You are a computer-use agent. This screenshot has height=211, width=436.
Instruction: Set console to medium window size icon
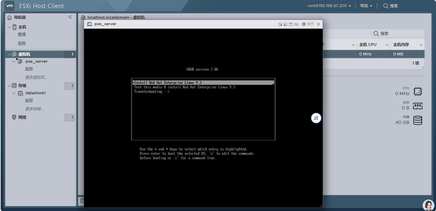(x=286, y=24)
